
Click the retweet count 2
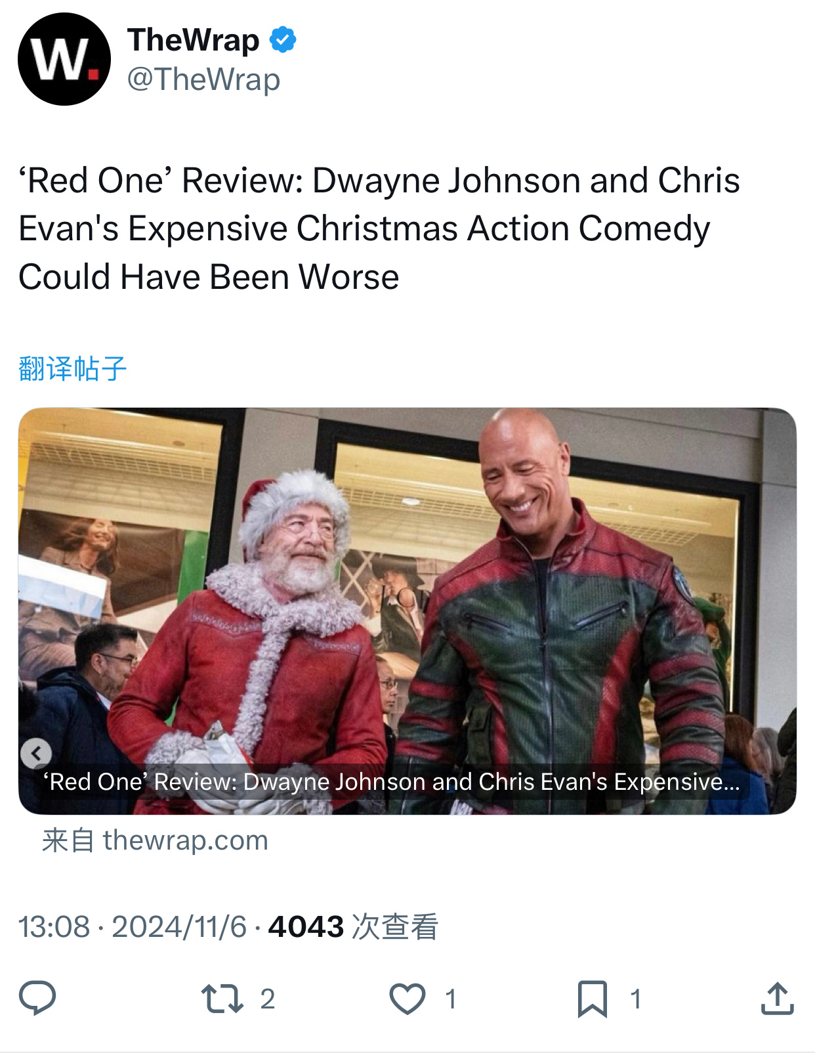(x=268, y=999)
